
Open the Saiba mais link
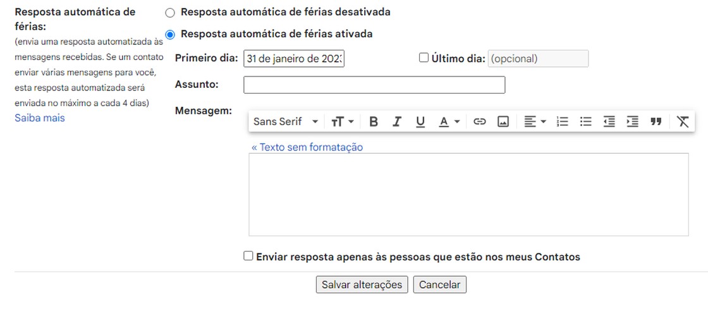point(40,118)
